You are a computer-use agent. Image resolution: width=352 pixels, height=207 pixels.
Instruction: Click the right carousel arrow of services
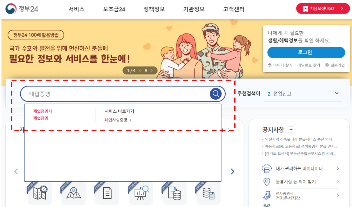233,172
